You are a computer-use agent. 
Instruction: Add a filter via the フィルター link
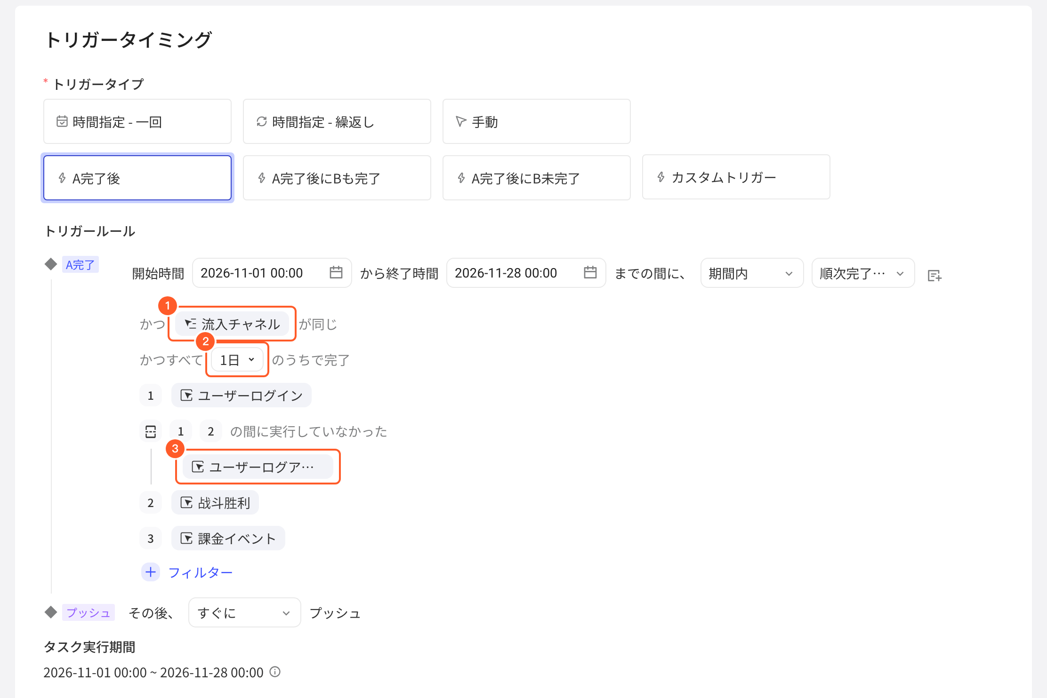(201, 572)
